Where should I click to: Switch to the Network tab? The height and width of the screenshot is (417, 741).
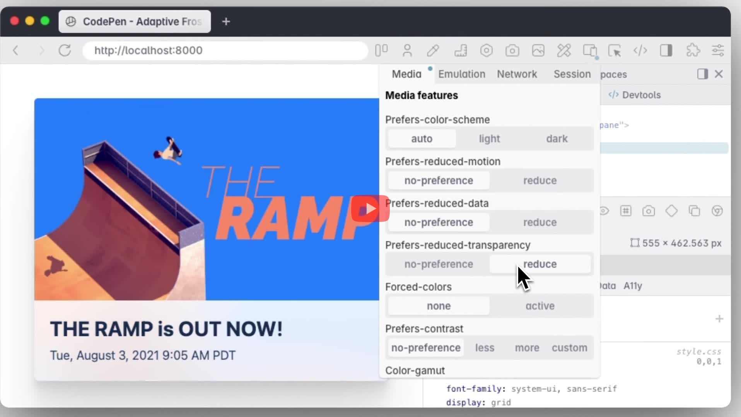click(517, 74)
